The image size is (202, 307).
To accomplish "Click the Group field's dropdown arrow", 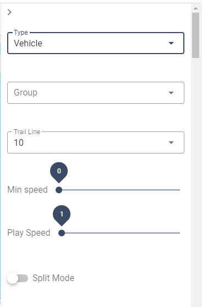I will pyautogui.click(x=171, y=93).
